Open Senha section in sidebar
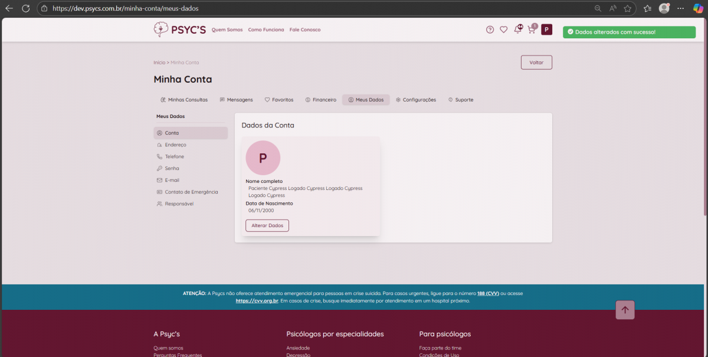Screen dimensions: 708x357 point(172,168)
